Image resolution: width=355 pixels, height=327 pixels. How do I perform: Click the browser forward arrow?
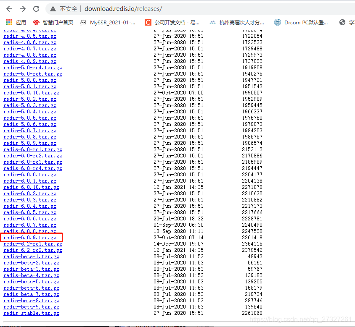pyautogui.click(x=23, y=9)
